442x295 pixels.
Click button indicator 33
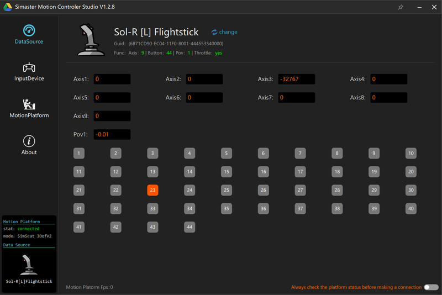pyautogui.click(x=152, y=208)
